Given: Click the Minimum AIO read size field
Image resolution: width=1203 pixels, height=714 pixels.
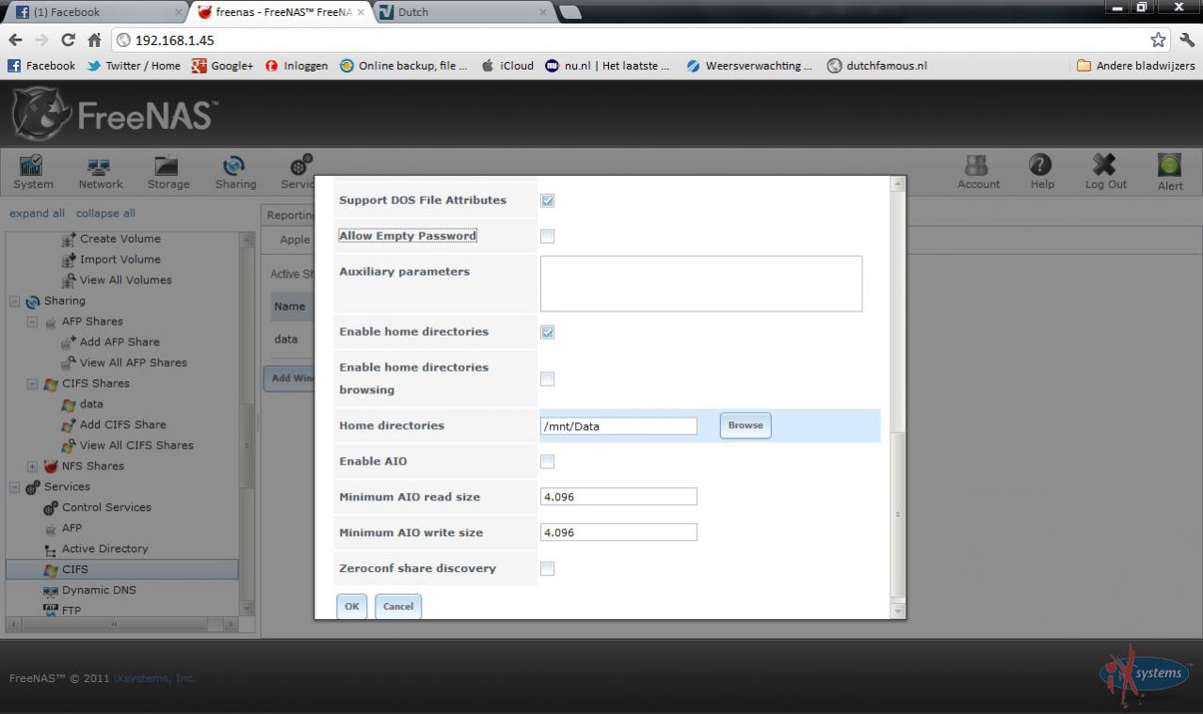Looking at the screenshot, I should [x=618, y=497].
